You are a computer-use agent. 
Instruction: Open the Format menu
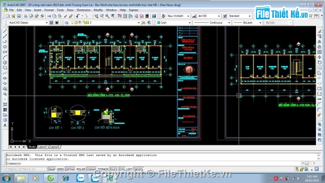click(x=49, y=10)
